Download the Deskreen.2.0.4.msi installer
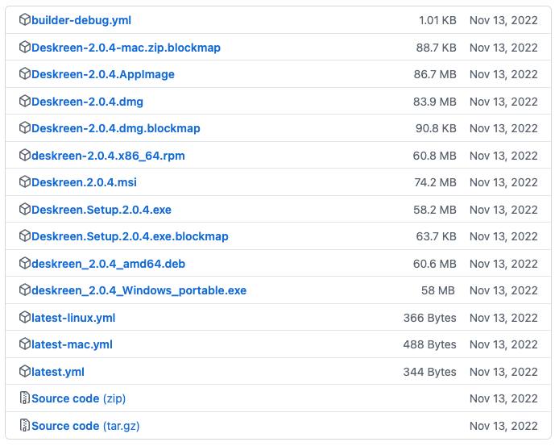Viewport: 559px width, 446px height. click(x=84, y=182)
